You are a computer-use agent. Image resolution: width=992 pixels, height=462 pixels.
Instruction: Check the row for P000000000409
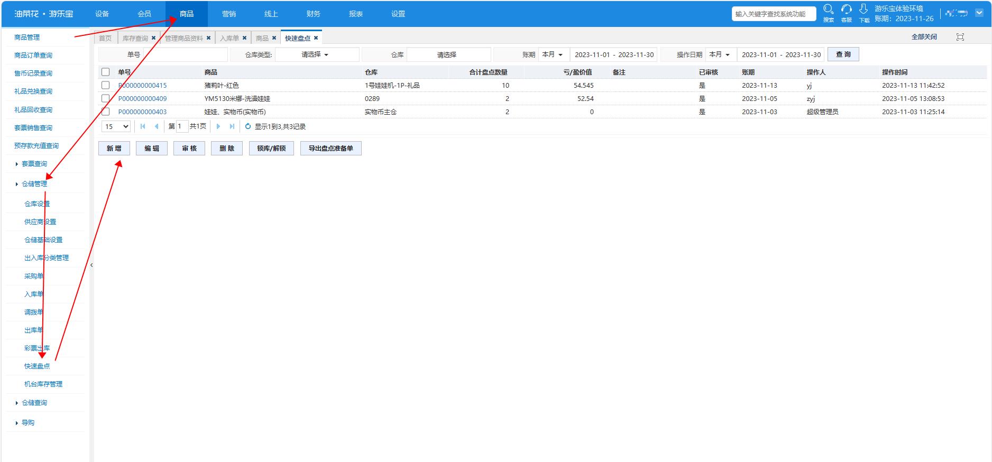(106, 98)
